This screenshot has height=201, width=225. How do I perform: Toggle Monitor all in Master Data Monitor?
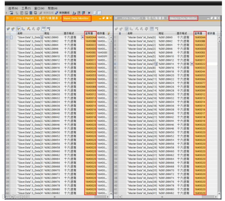click(152, 29)
